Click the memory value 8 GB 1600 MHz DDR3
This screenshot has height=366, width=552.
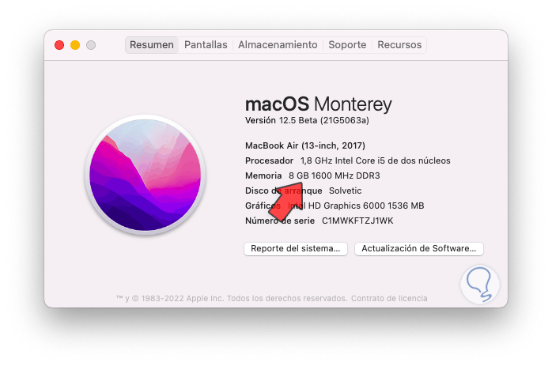[x=334, y=175]
